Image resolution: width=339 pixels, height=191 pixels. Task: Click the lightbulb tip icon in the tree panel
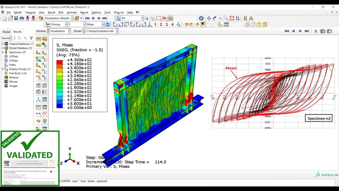point(31,38)
